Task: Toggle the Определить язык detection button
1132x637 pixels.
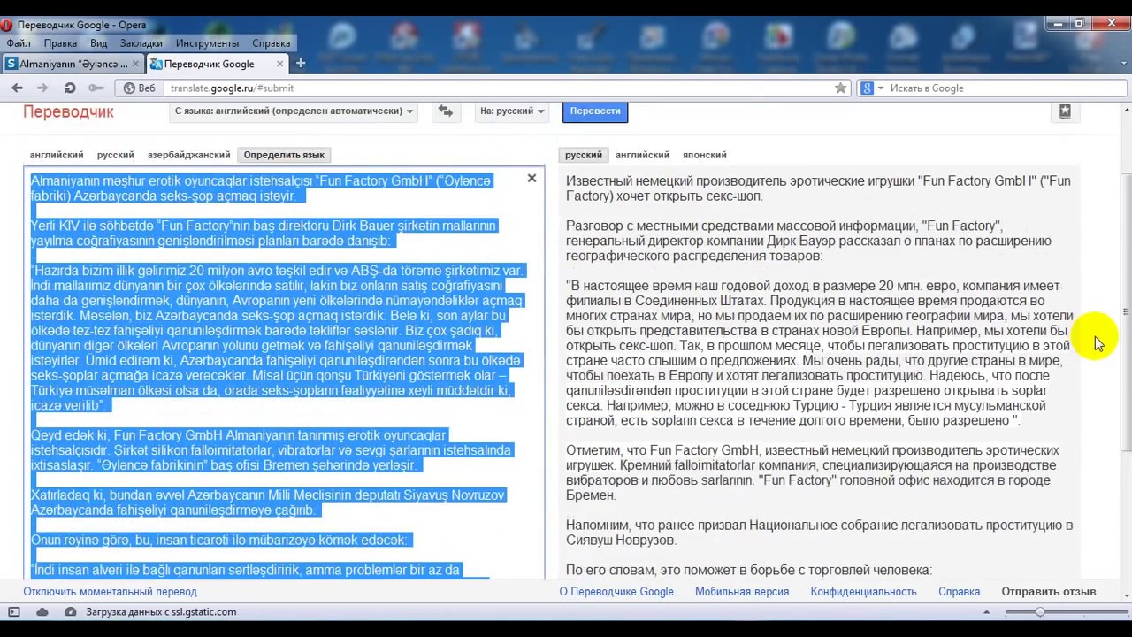Action: tap(284, 155)
